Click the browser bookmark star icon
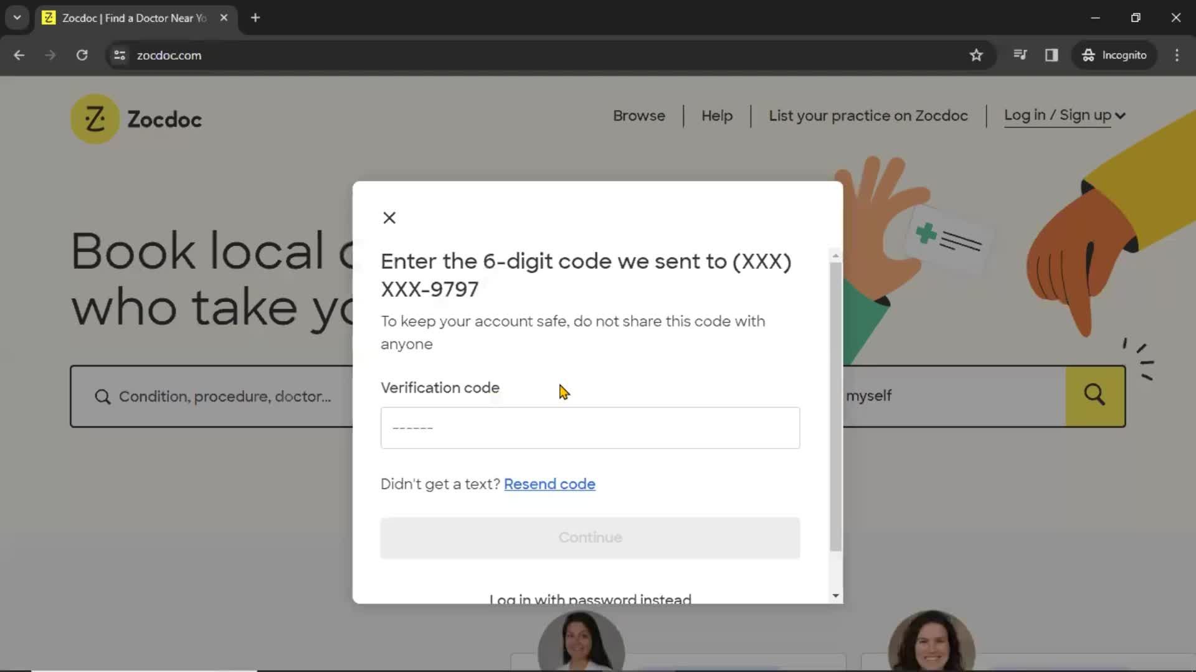This screenshot has width=1196, height=672. tap(977, 55)
